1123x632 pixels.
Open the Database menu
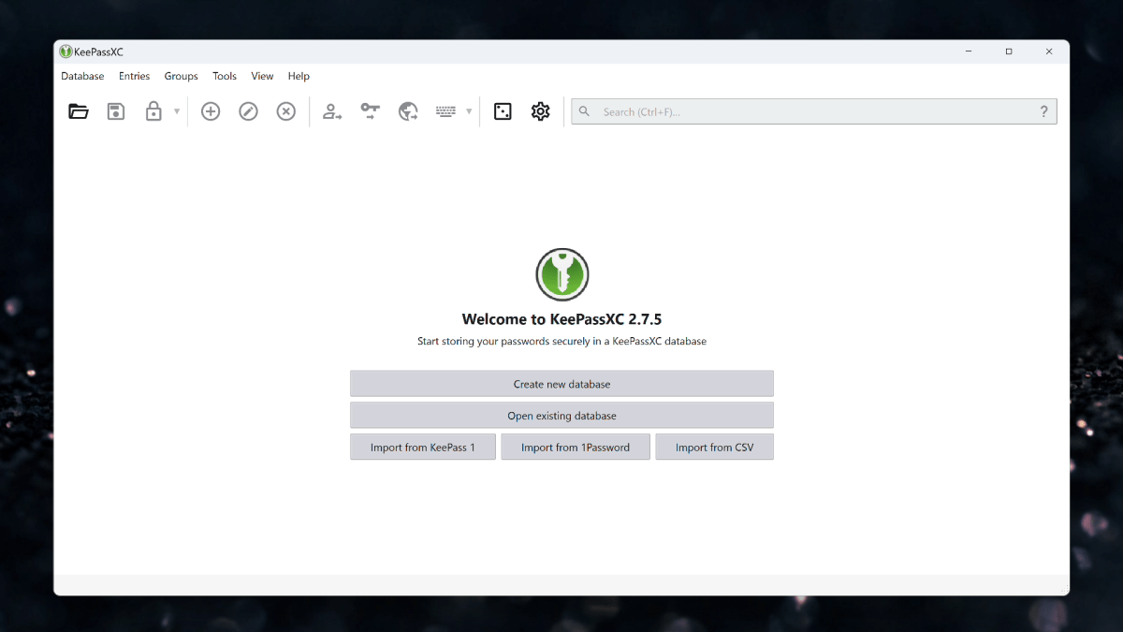(82, 76)
